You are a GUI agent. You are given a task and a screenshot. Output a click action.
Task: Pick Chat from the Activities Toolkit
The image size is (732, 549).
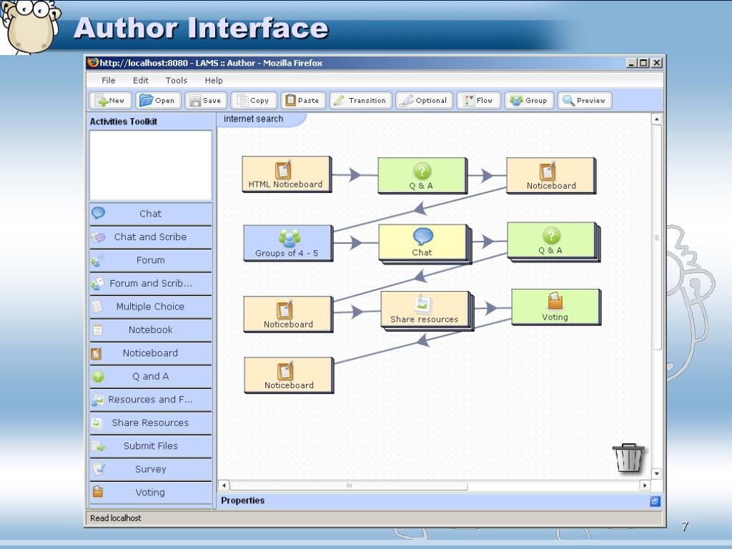click(x=150, y=214)
